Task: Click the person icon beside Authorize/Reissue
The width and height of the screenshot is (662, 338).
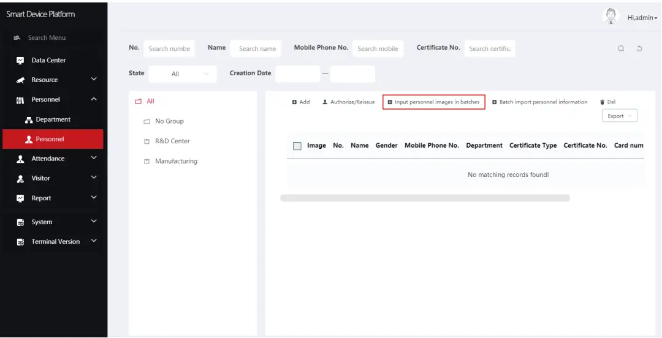Action: pos(325,102)
